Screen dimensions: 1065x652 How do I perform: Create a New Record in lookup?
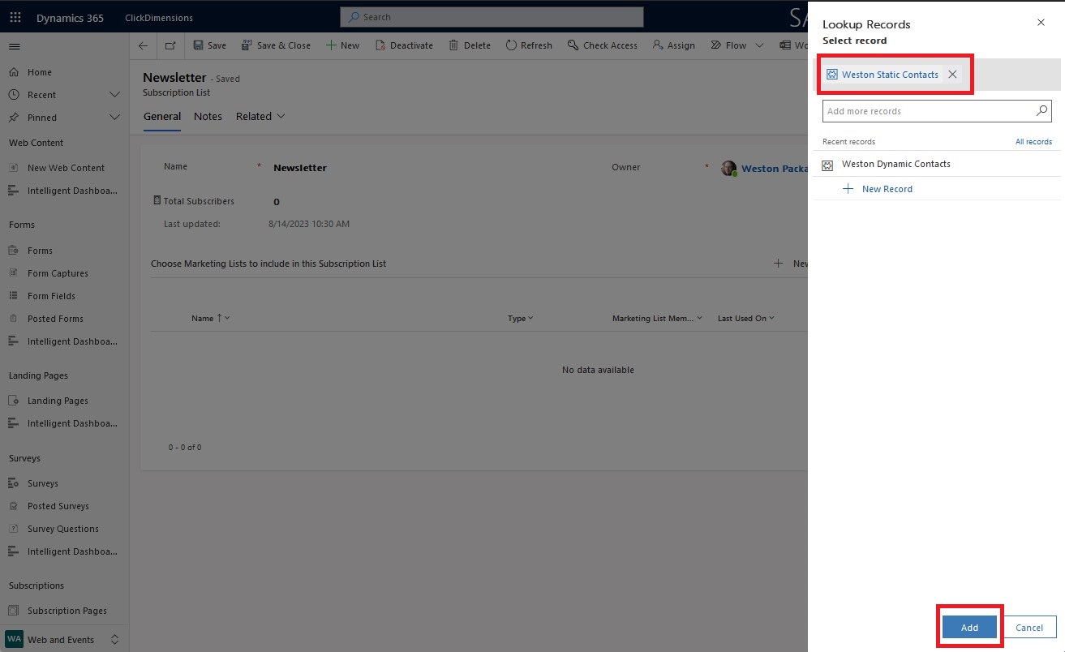(x=878, y=189)
